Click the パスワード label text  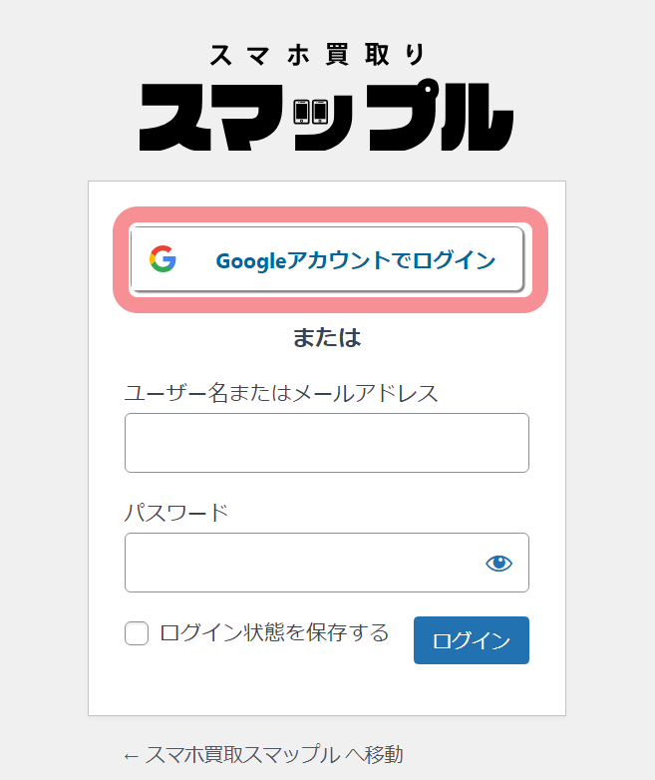176,513
